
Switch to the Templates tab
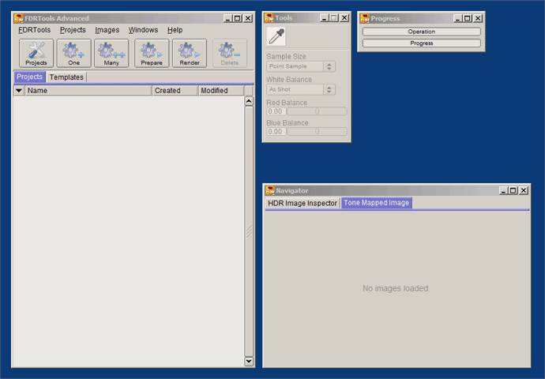(66, 77)
